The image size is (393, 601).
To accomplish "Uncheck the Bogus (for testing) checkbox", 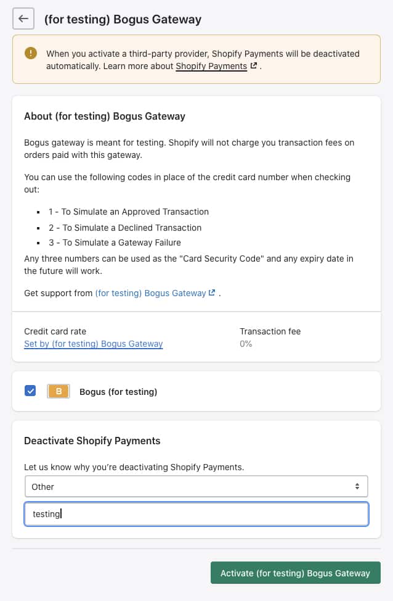I will point(30,391).
